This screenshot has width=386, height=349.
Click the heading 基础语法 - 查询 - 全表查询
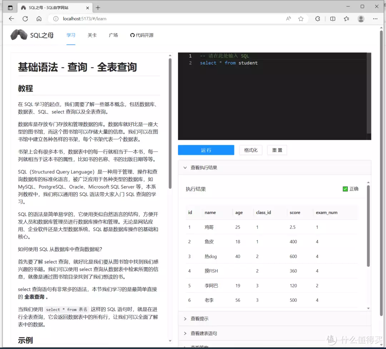click(x=77, y=67)
